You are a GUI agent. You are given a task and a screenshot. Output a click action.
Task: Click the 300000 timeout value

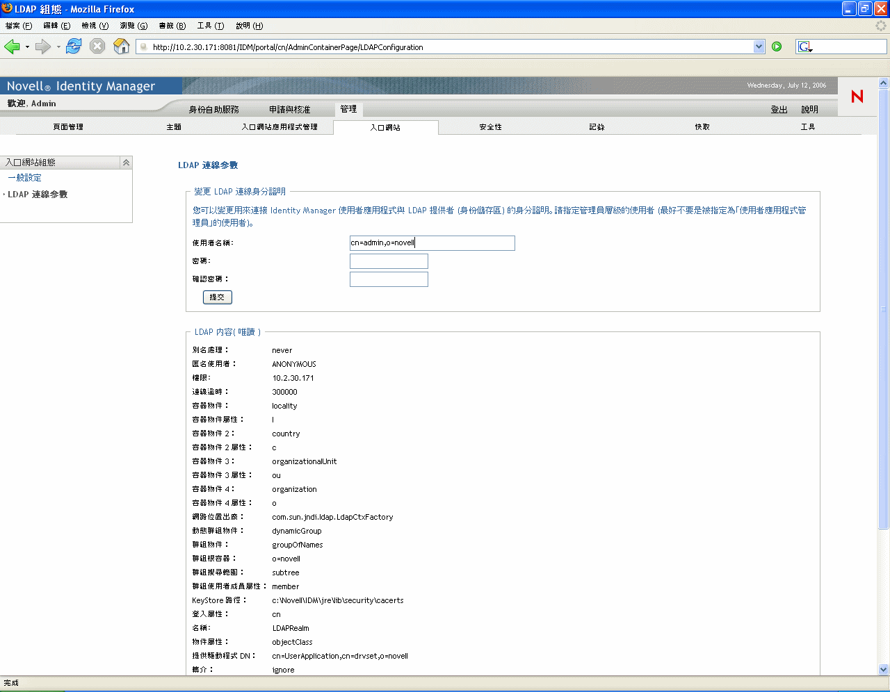(x=284, y=392)
